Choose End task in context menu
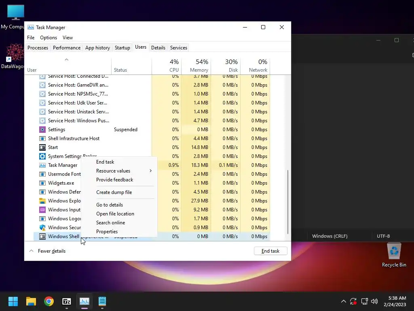414x311 pixels. (119, 162)
